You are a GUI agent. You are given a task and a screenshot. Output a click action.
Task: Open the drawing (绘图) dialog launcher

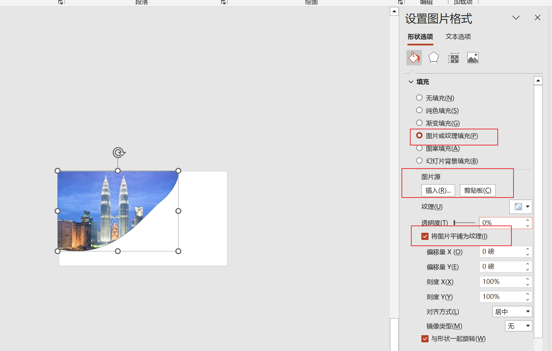(400, 2)
